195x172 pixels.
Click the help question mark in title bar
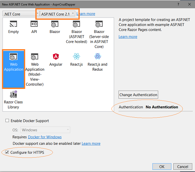[178, 4]
